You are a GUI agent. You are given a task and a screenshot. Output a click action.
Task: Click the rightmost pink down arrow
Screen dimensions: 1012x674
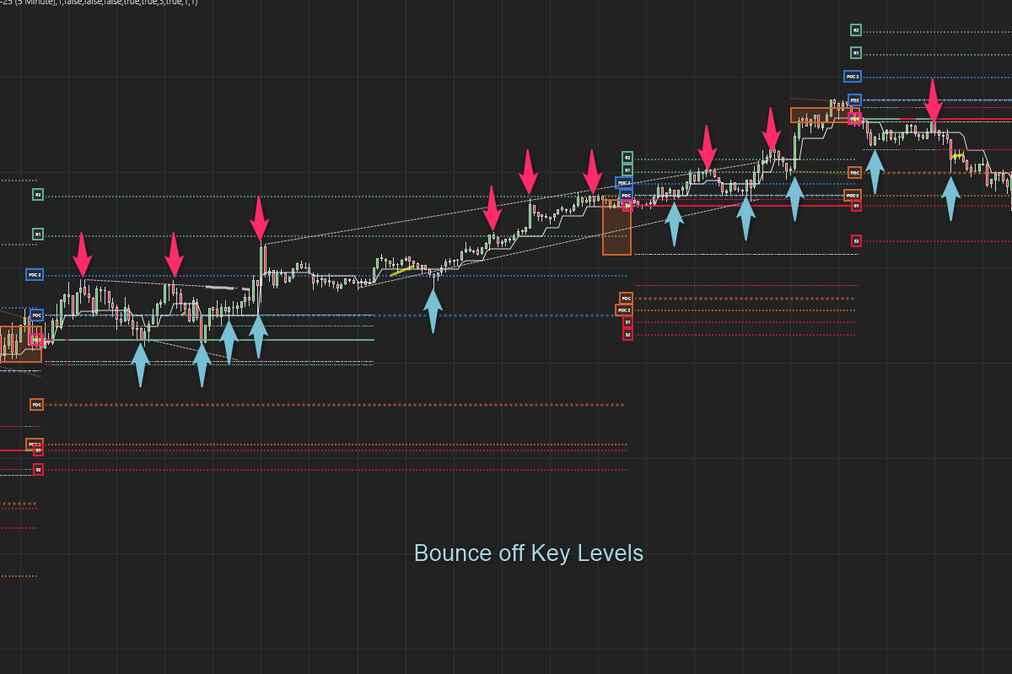point(932,101)
